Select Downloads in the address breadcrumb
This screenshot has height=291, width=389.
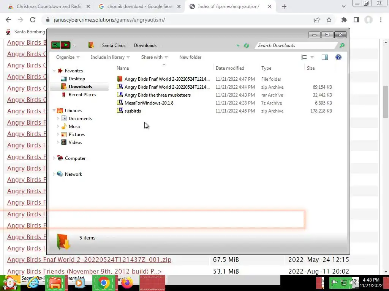point(145,45)
